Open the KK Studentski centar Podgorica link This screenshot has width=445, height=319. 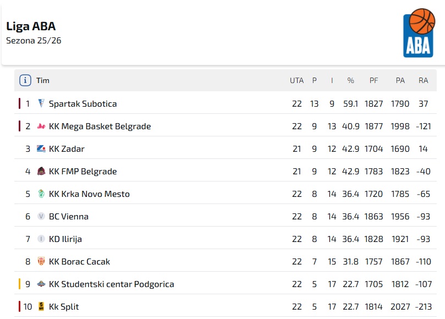coord(111,284)
